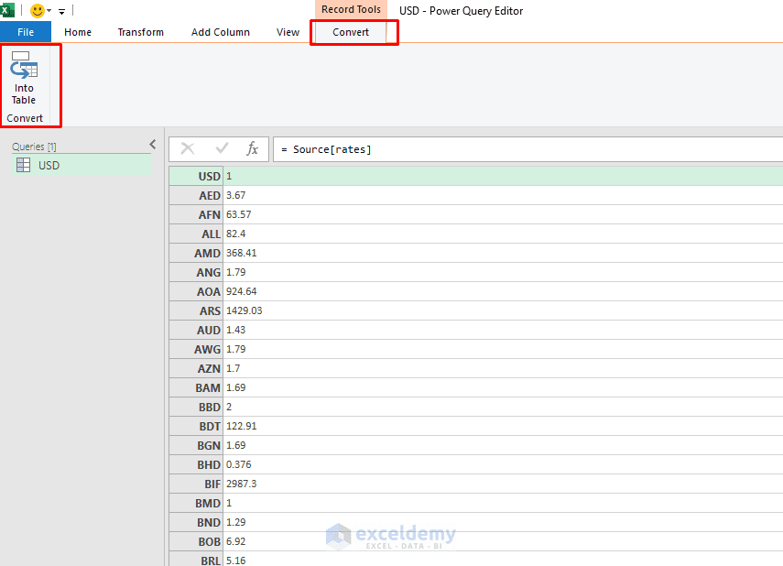Viewport: 783px width, 566px height.
Task: Click the fx function icon
Action: [252, 149]
